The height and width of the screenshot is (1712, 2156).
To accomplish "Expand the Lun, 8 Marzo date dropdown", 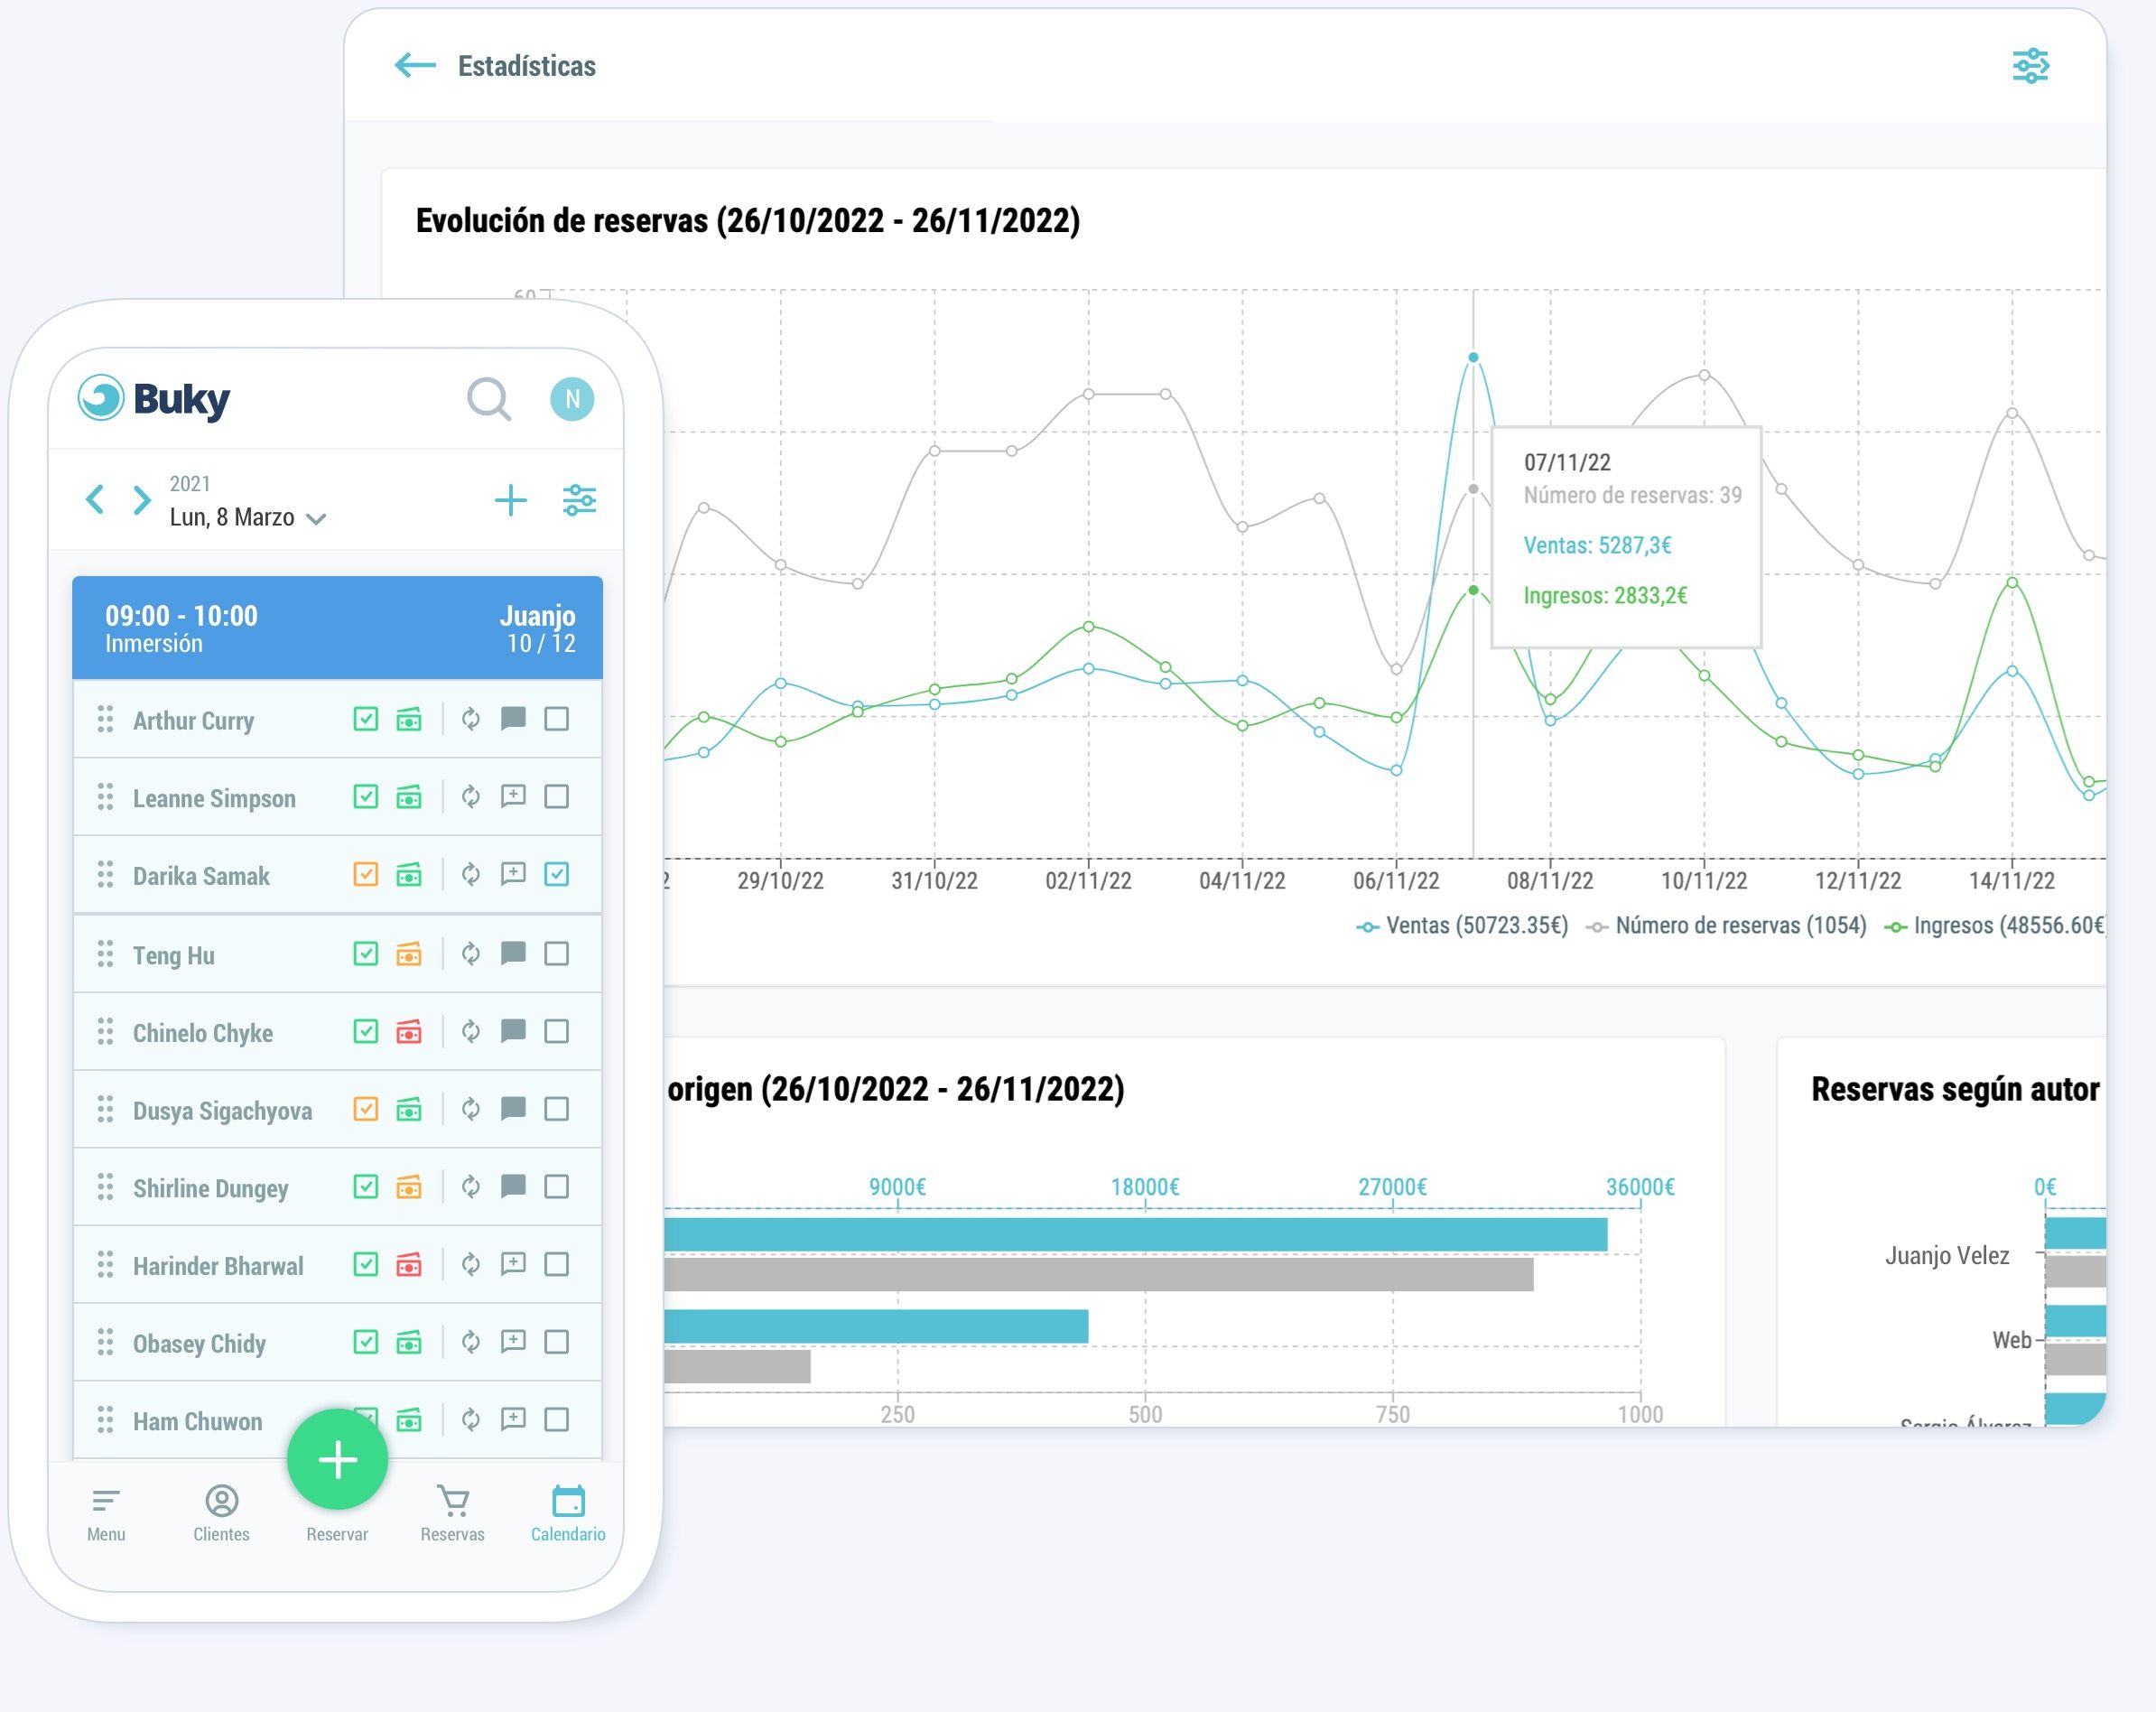I will tap(316, 518).
